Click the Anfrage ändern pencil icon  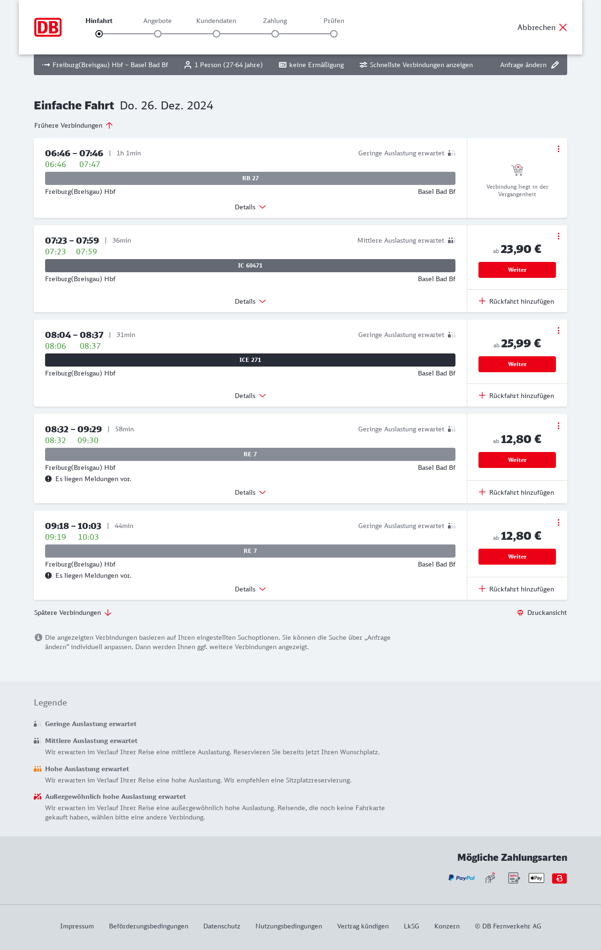coord(555,65)
